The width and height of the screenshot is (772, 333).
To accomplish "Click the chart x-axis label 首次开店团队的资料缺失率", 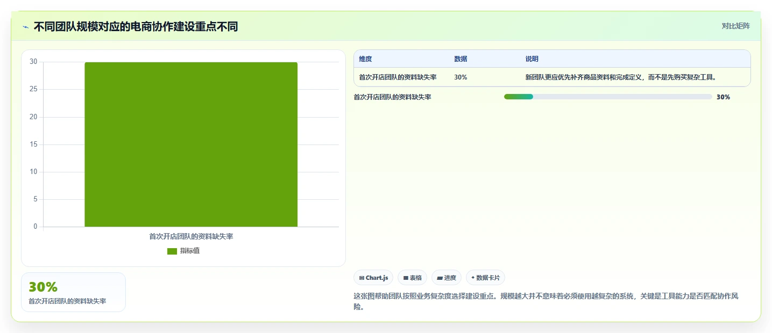I will tap(191, 236).
